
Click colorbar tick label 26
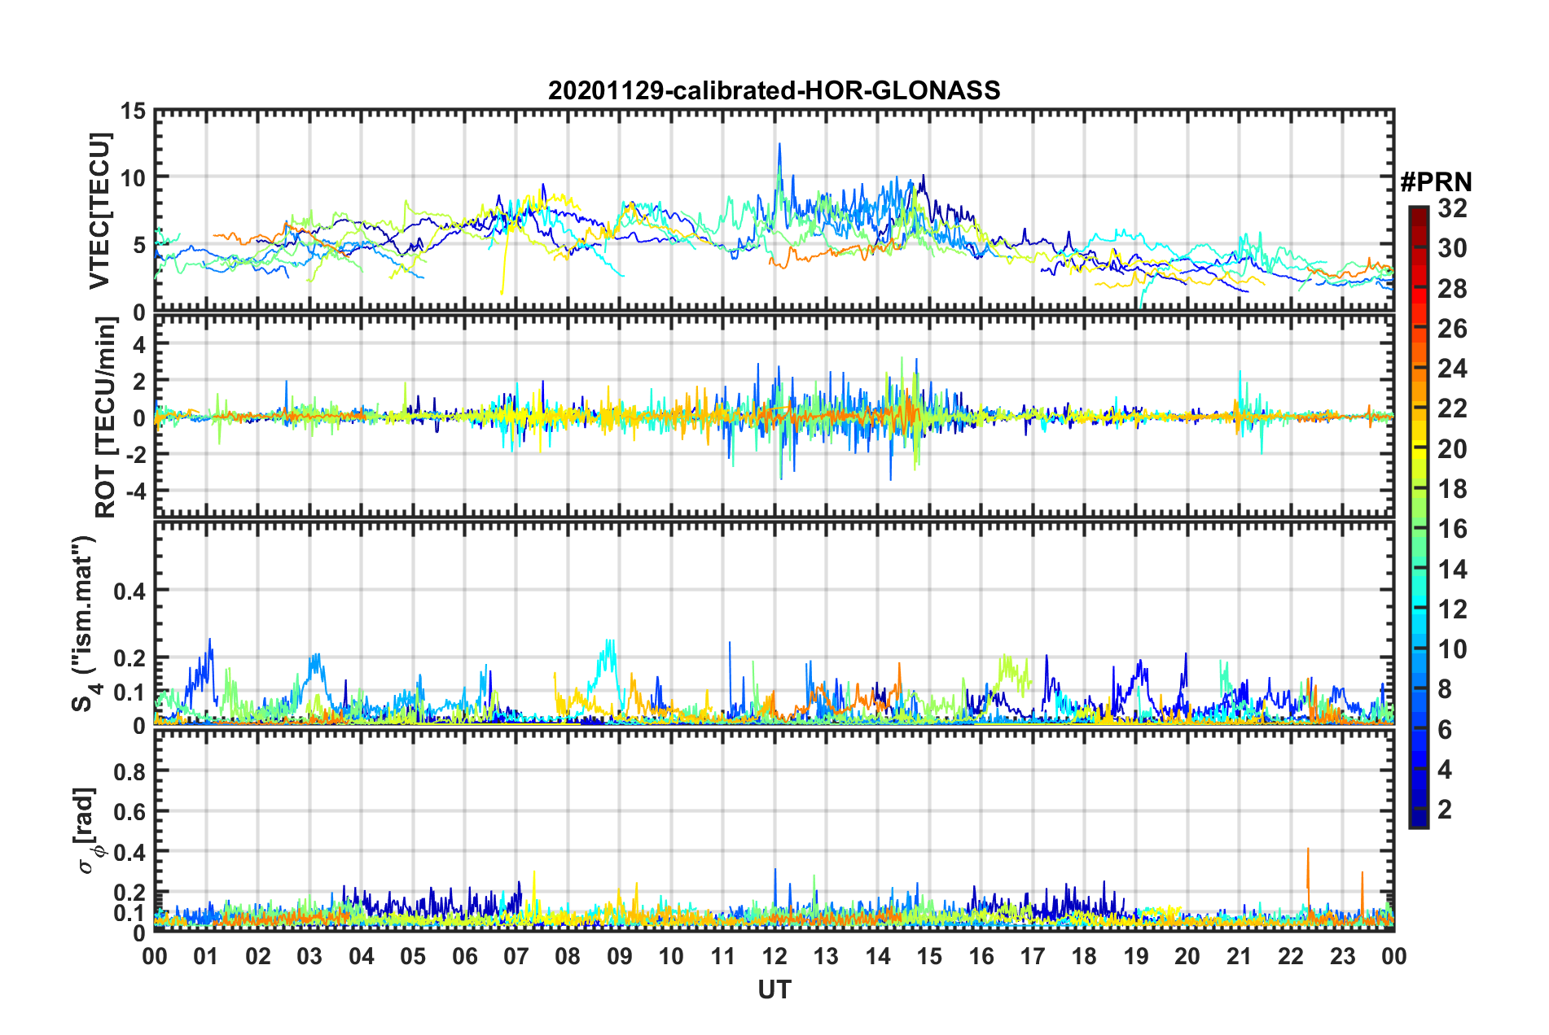[x=1452, y=329]
